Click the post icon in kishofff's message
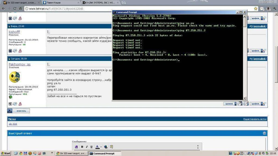The width and height of the screenshot is (278, 156). click(x=49, y=32)
